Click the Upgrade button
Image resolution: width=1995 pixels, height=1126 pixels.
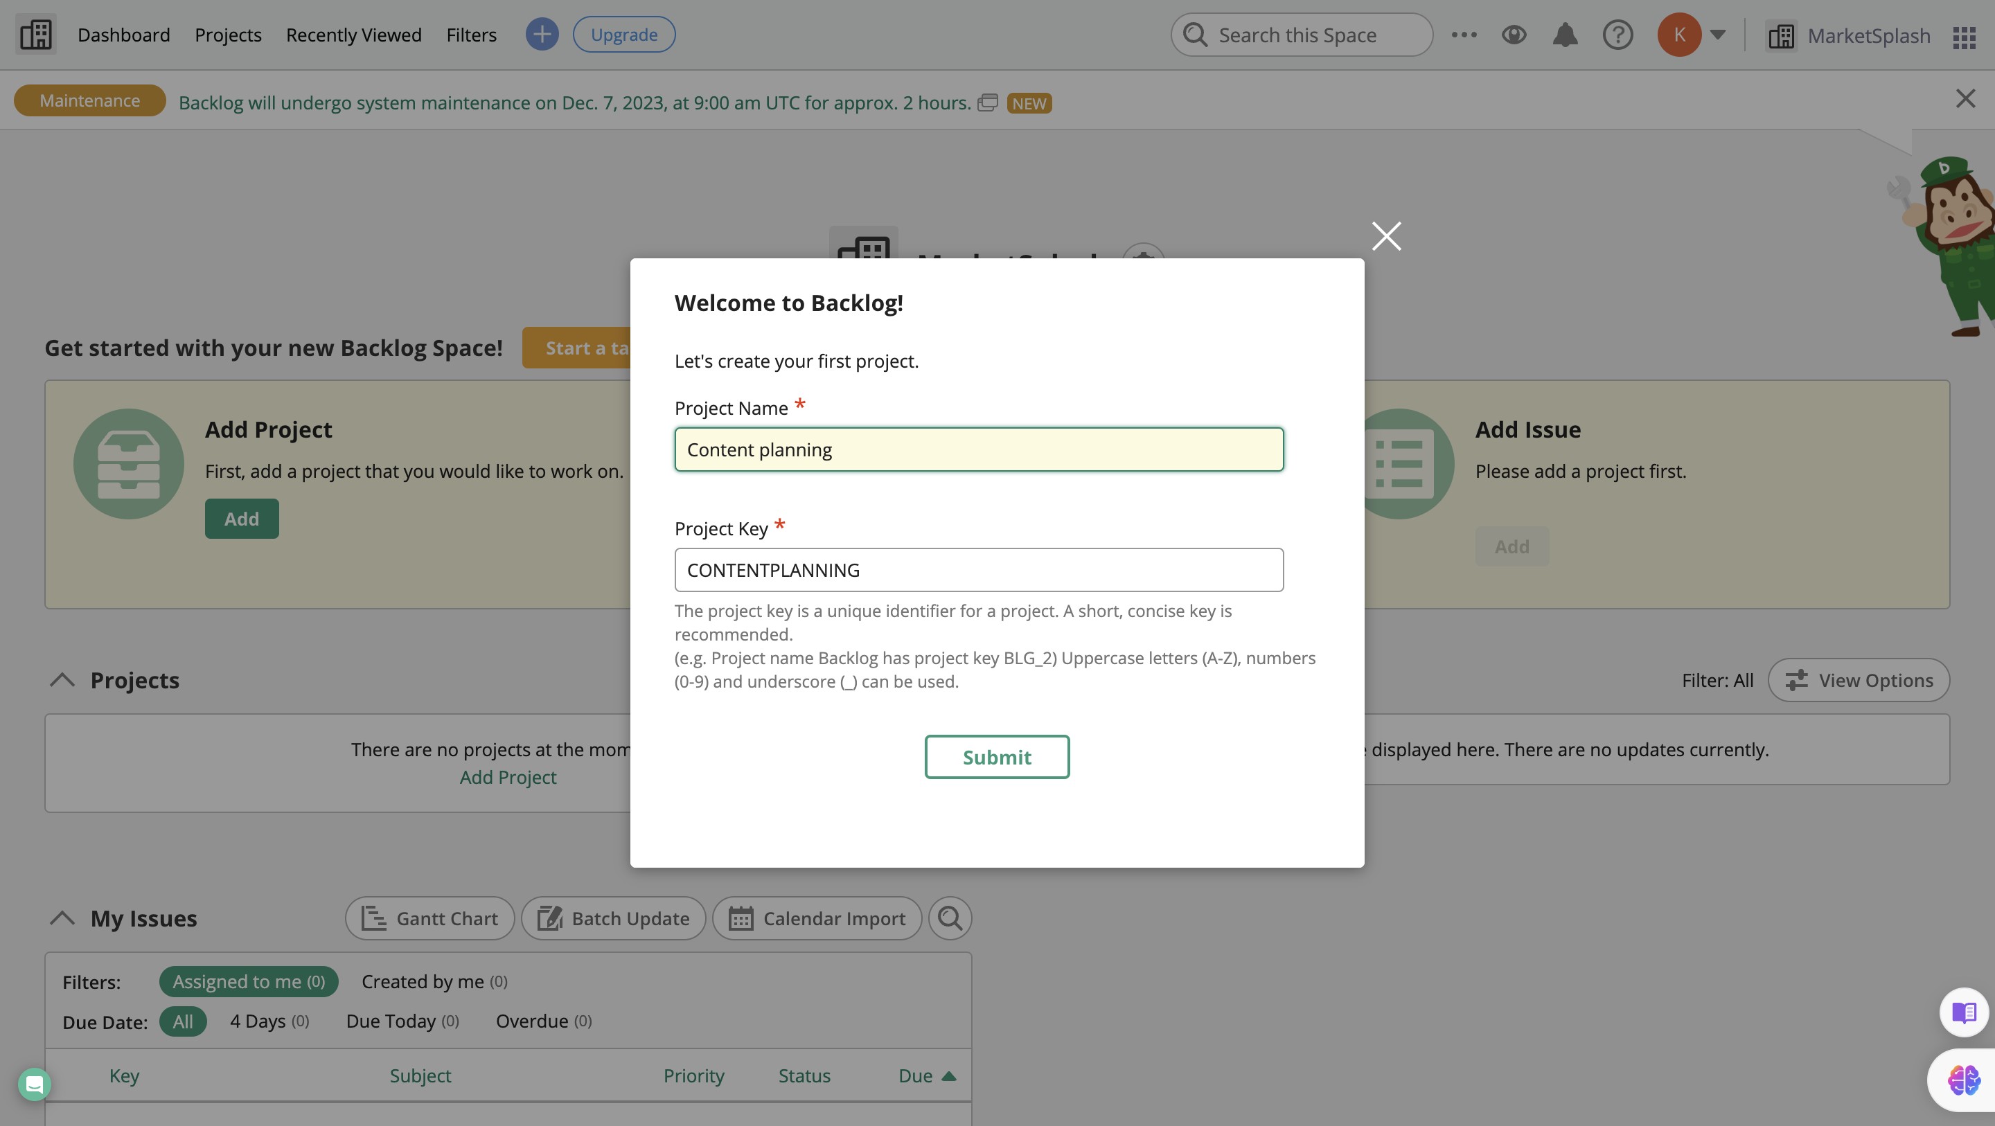(623, 35)
